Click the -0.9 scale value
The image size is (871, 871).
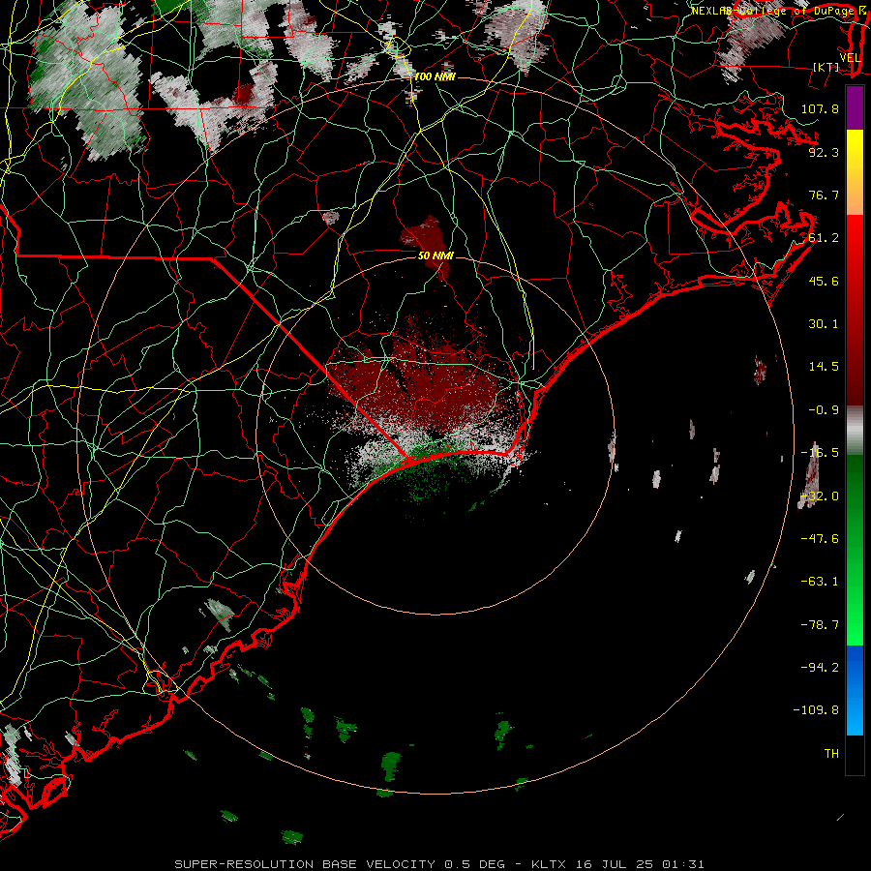click(x=824, y=410)
